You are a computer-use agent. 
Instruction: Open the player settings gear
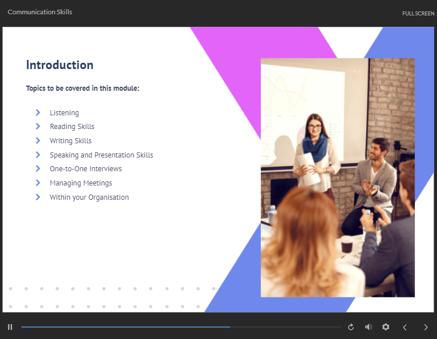click(386, 327)
